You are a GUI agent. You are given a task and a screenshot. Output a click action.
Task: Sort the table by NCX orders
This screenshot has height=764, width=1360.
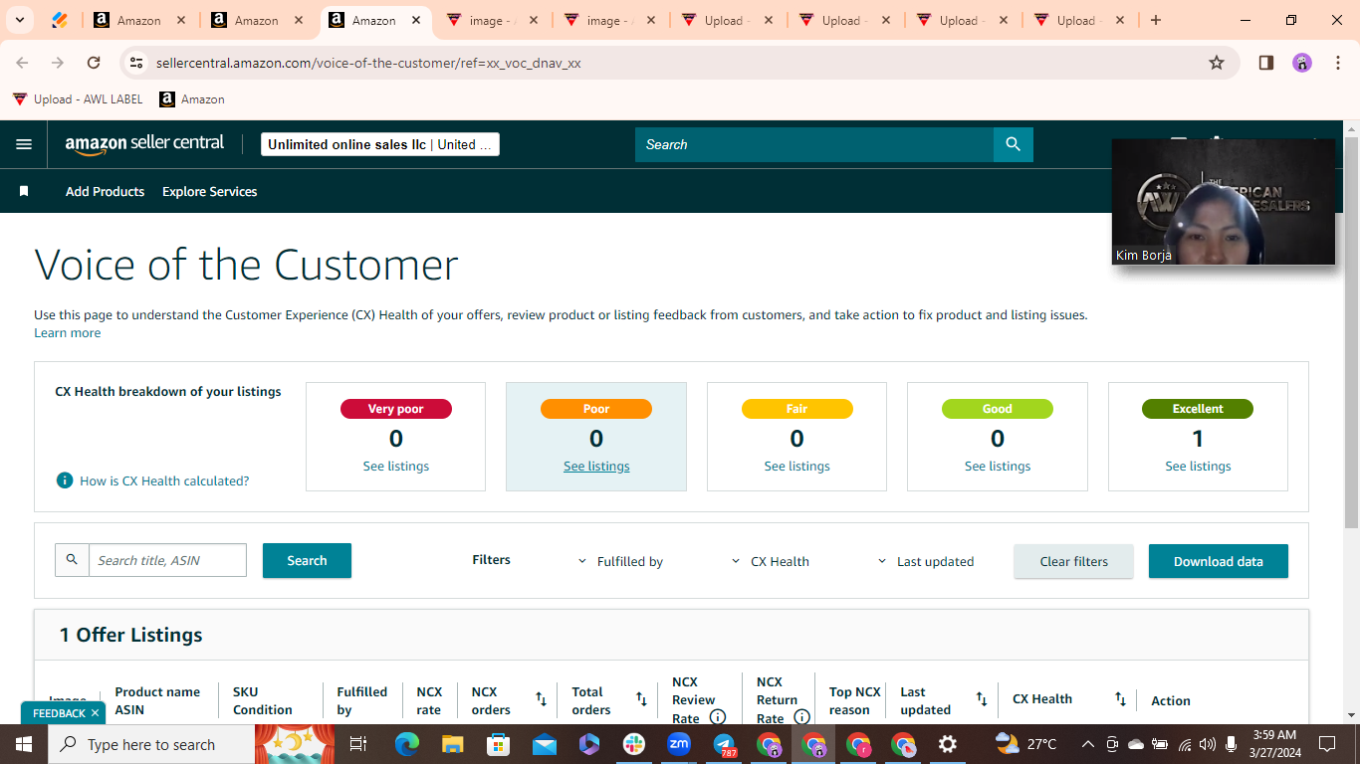[x=542, y=699]
